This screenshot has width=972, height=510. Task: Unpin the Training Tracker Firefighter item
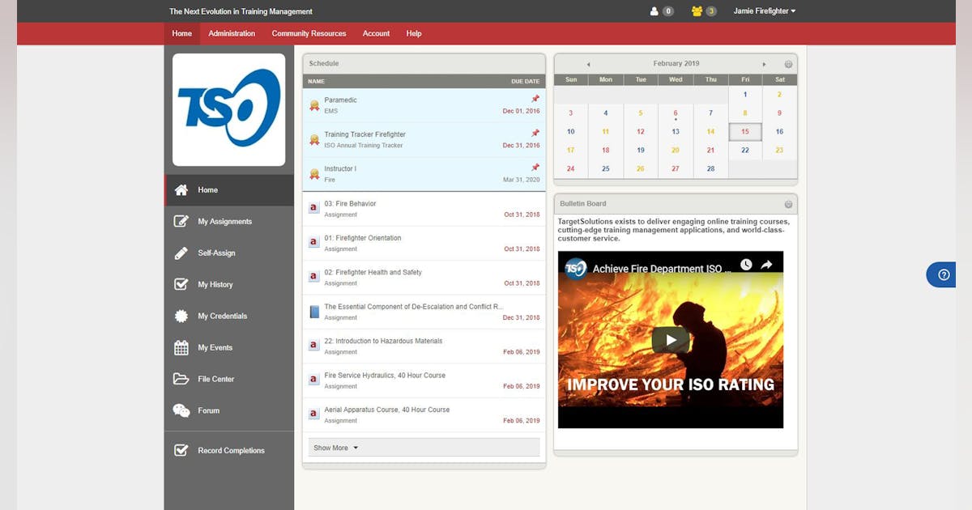pos(535,132)
